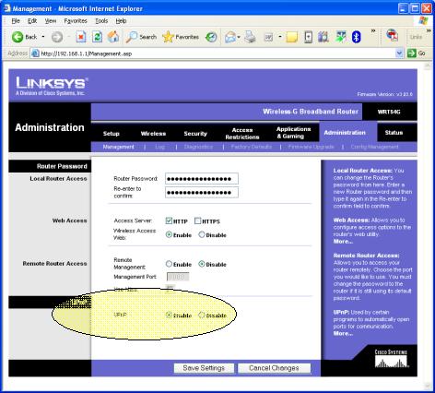Click the green arrow monitor toolbar icon
435x393 pixels.
(340, 37)
